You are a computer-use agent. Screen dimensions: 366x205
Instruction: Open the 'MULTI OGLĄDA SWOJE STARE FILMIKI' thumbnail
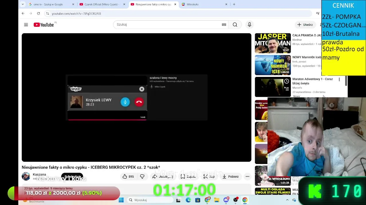pos(273,191)
